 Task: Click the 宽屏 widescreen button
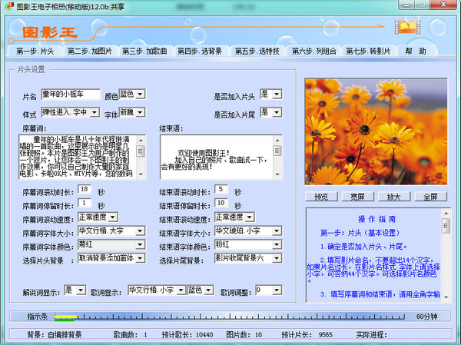(x=358, y=197)
